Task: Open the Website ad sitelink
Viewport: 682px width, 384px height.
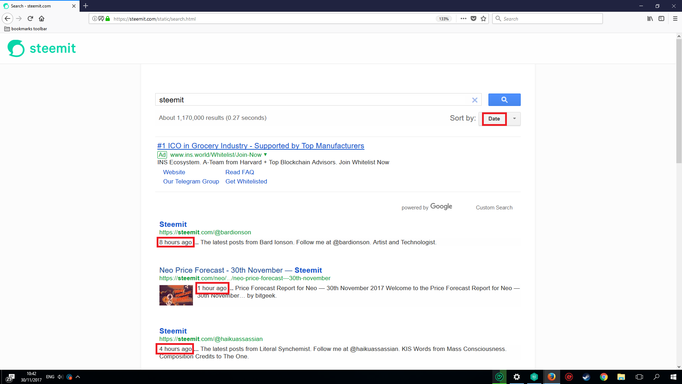Action: (174, 172)
